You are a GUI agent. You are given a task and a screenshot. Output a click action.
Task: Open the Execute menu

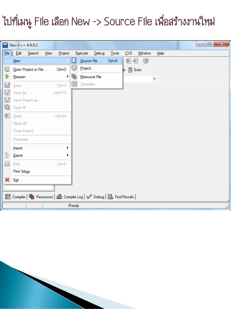[x=82, y=53]
